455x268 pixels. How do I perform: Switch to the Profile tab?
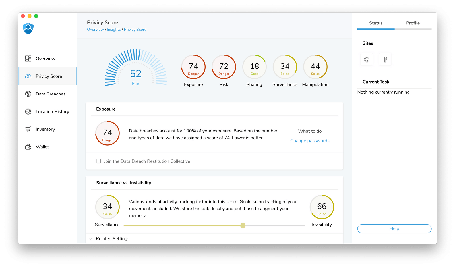(413, 23)
